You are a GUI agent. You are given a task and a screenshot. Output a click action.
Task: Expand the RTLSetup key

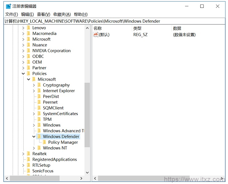point(23,165)
